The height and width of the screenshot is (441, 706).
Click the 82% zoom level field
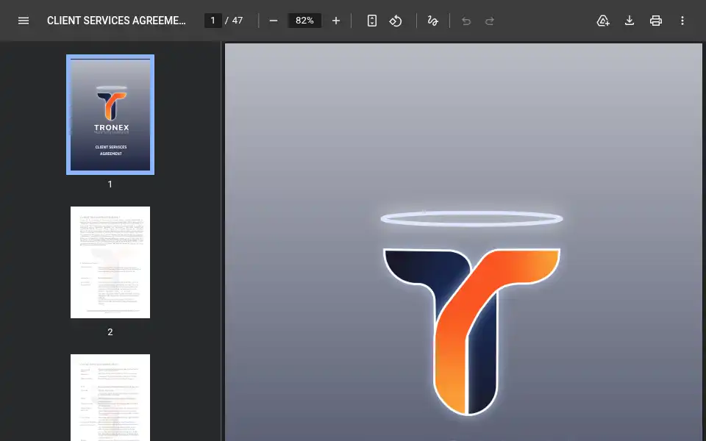pyautogui.click(x=304, y=21)
